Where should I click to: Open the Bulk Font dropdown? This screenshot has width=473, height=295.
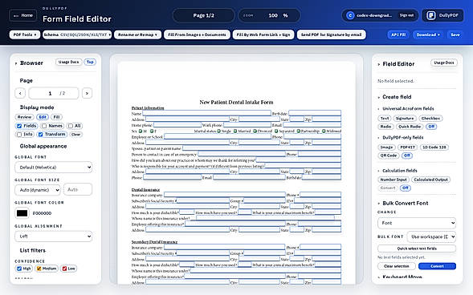[431, 237]
